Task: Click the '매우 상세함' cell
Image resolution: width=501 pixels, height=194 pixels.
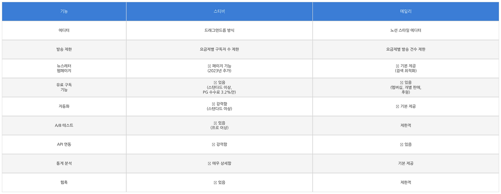Action: 219,163
